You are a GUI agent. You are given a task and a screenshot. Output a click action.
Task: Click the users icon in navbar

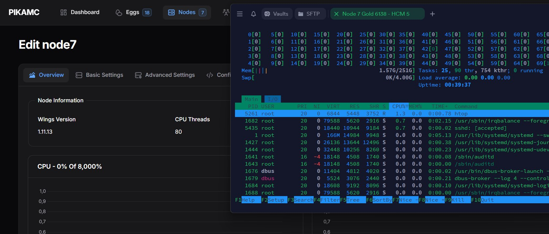pos(226,12)
